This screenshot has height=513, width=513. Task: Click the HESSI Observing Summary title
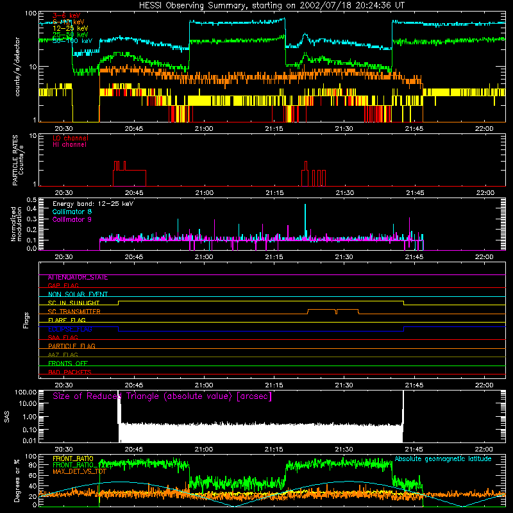(x=271, y=6)
